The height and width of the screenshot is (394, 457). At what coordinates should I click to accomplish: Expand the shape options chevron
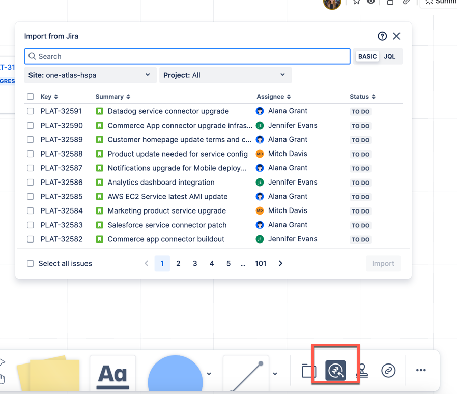point(209,374)
